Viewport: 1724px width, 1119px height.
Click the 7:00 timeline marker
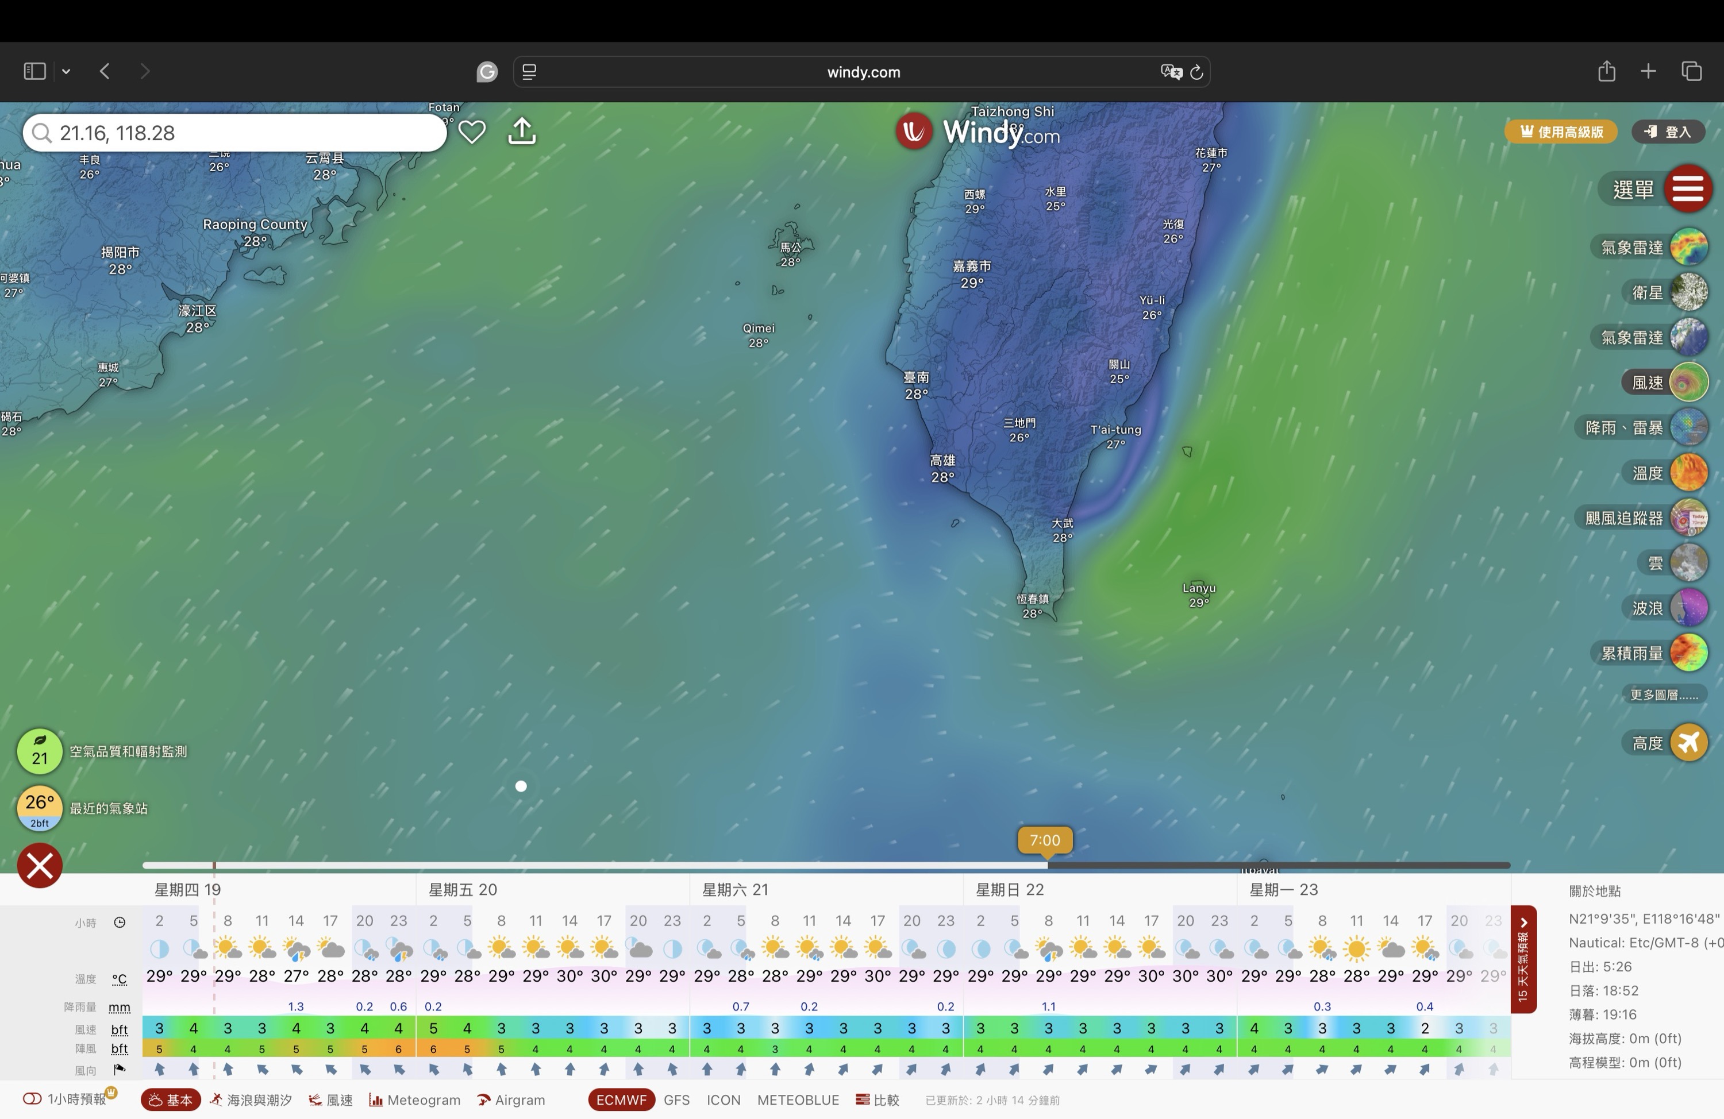(x=1045, y=840)
